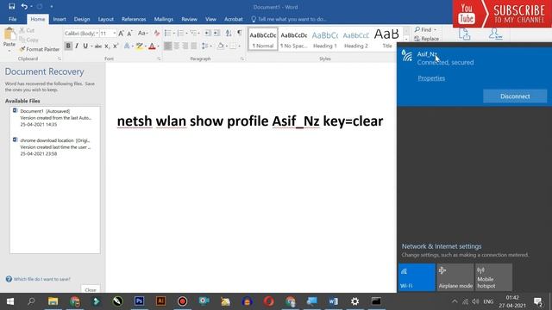Open the Numbering list dropdown
This screenshot has width=552, height=310.
click(x=186, y=33)
